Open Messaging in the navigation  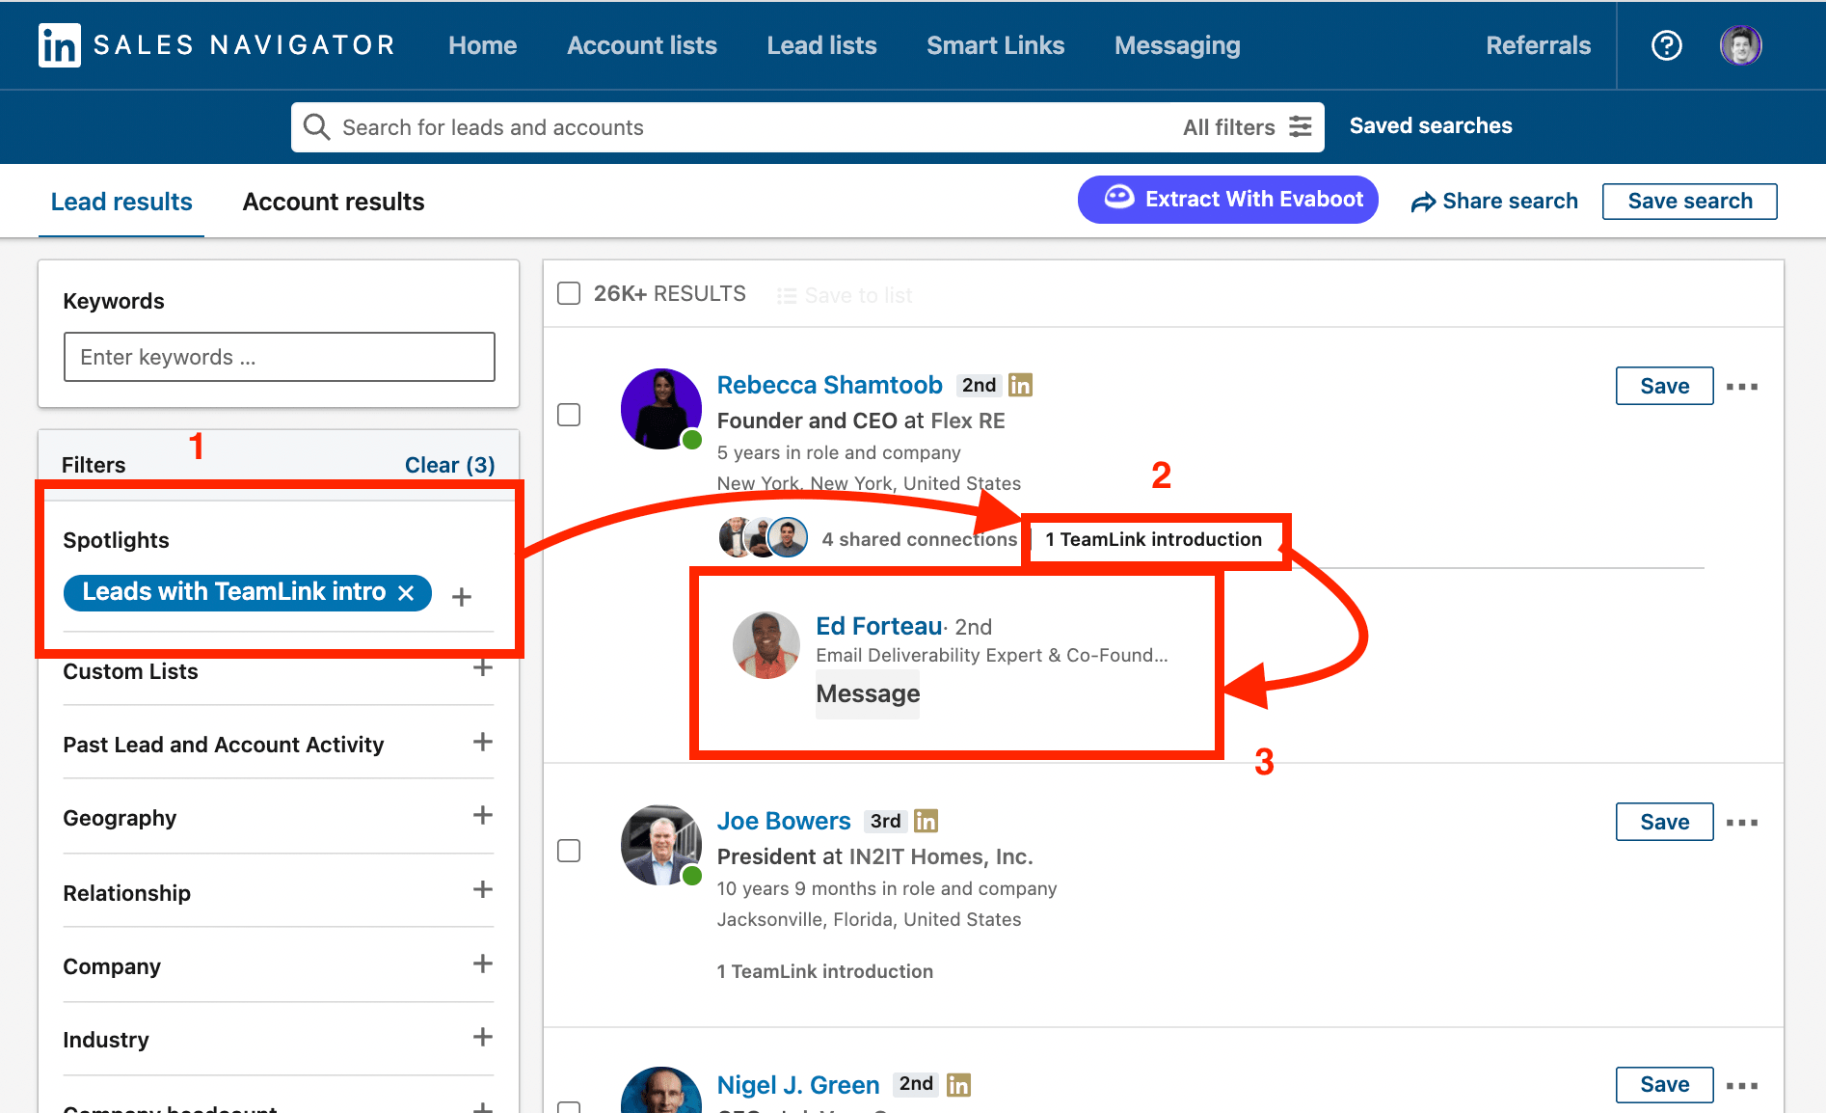pos(1177,45)
